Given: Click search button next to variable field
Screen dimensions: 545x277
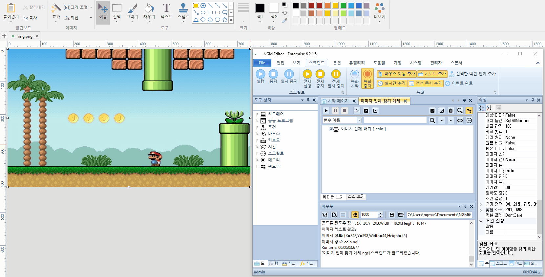Looking at the screenshot, I should 432,120.
